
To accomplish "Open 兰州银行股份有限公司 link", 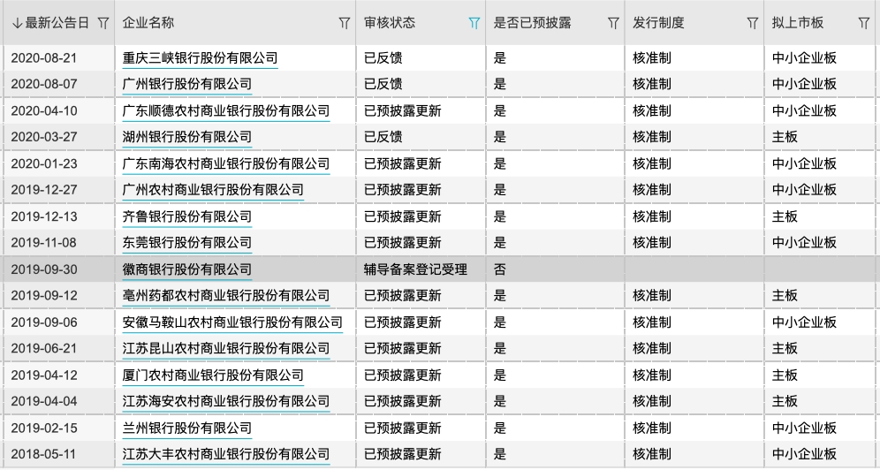I will (187, 428).
